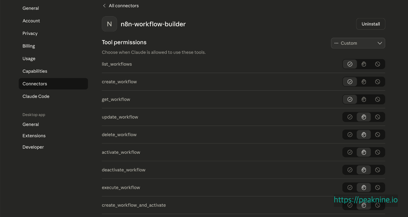Open the Custom permissions dropdown
This screenshot has width=408, height=217.
pyautogui.click(x=358, y=43)
